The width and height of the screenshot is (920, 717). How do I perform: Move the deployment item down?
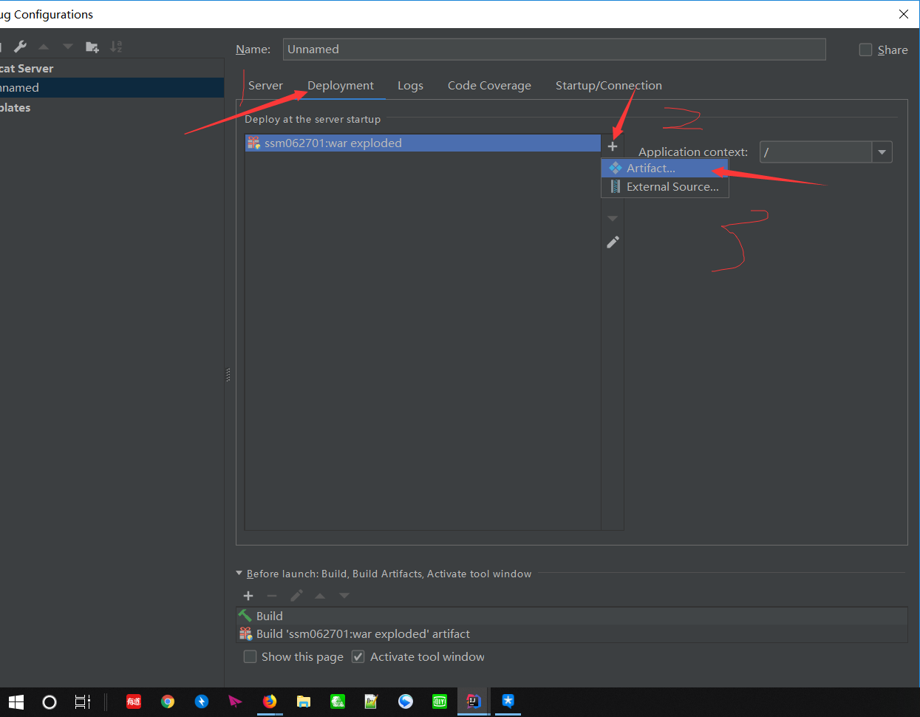pos(613,219)
